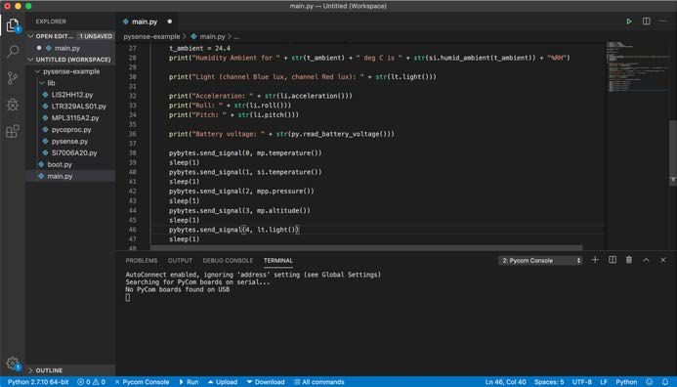This screenshot has width=677, height=387.
Task: Open the Debug view in activity bar
Action: click(x=13, y=105)
